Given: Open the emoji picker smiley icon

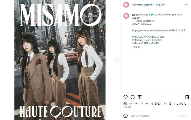Looking at the screenshot, I should pos(126,116).
